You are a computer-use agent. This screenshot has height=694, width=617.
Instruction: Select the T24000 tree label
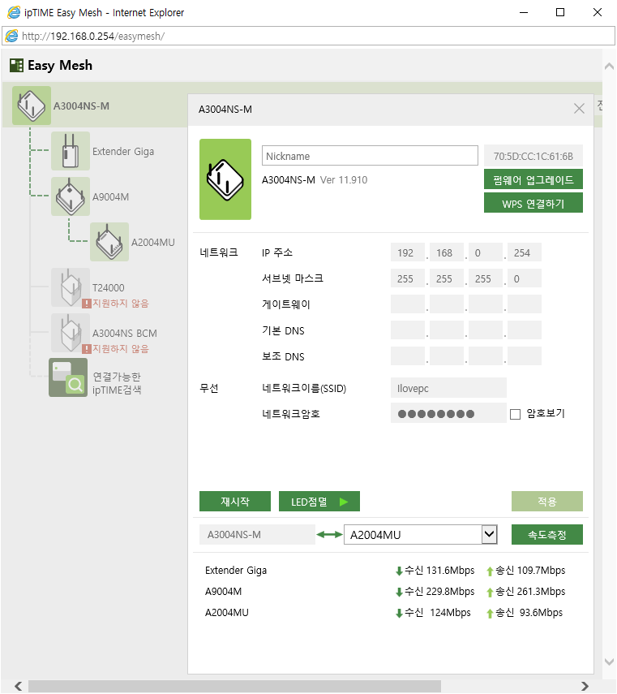click(x=109, y=287)
